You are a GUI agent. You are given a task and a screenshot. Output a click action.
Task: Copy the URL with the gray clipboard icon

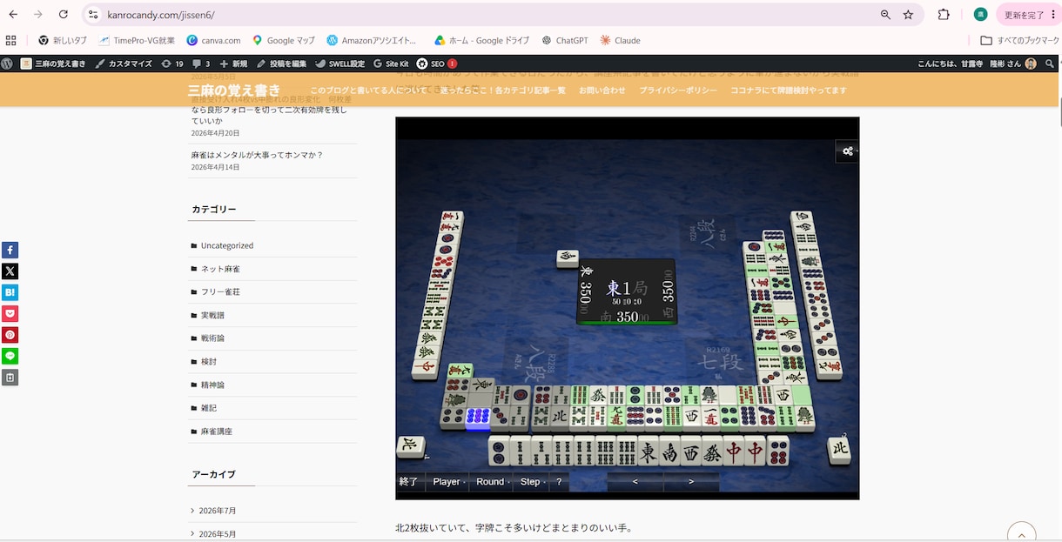10,378
